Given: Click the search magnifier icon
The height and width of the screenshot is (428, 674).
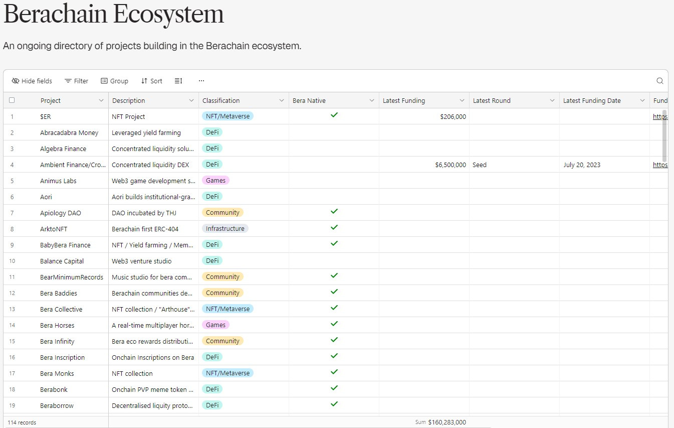Looking at the screenshot, I should (x=660, y=81).
